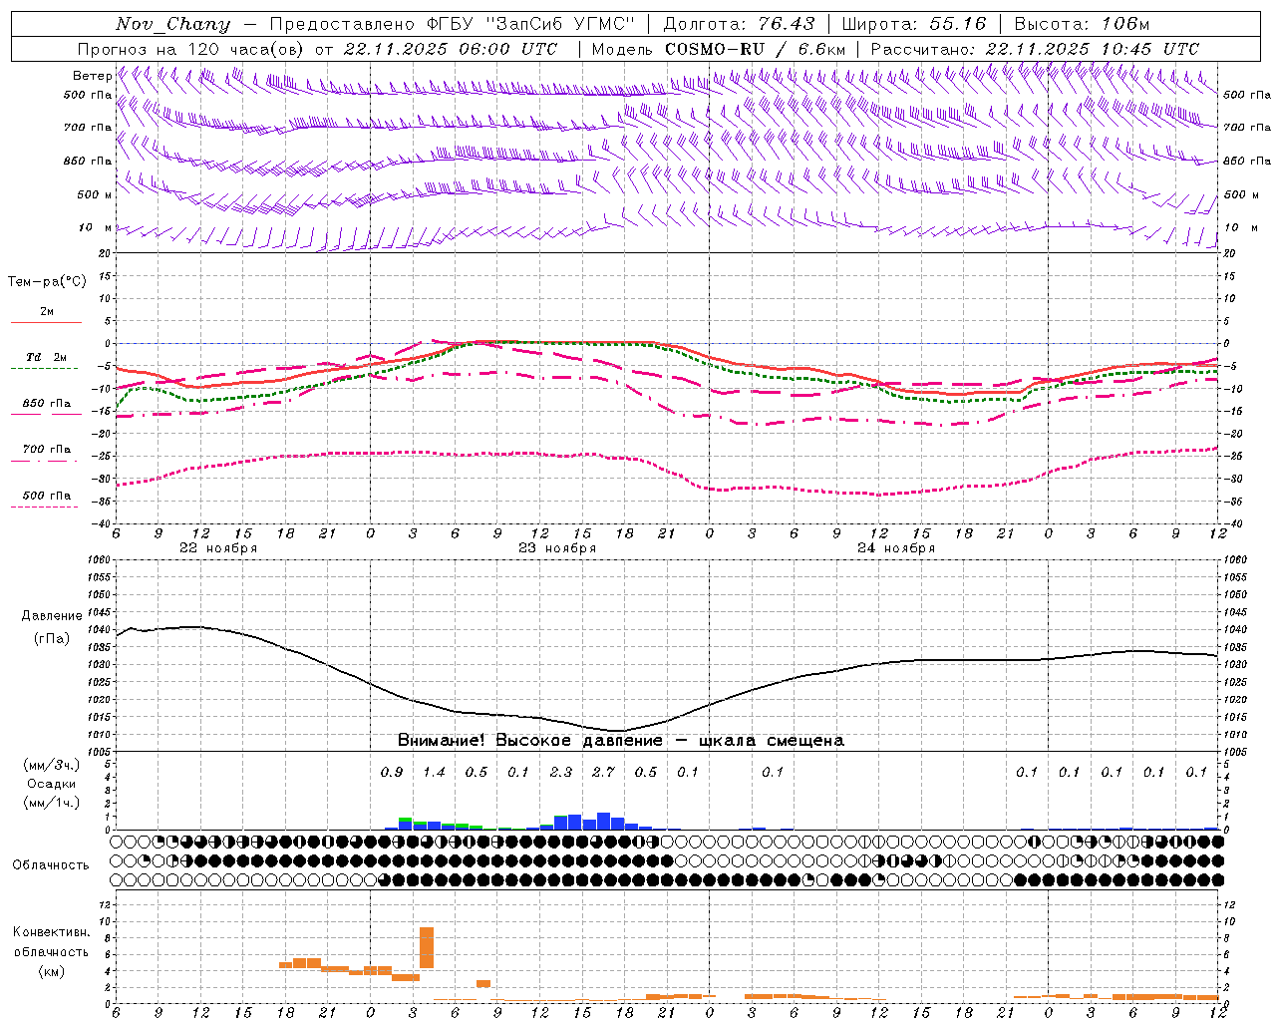Click the '22 ноября' date label
1276x1021 pixels.
pyautogui.click(x=218, y=548)
